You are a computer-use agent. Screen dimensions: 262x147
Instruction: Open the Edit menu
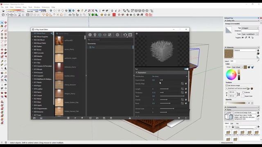(x=7, y=7)
